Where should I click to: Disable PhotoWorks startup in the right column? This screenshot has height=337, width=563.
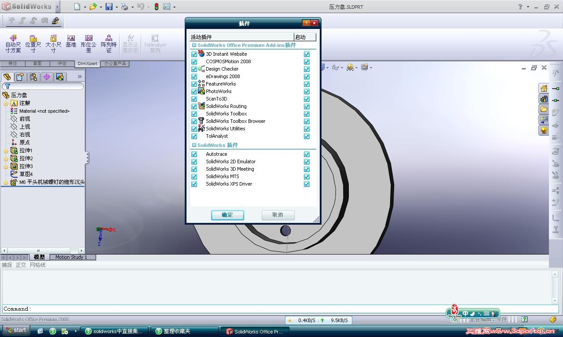tap(307, 91)
